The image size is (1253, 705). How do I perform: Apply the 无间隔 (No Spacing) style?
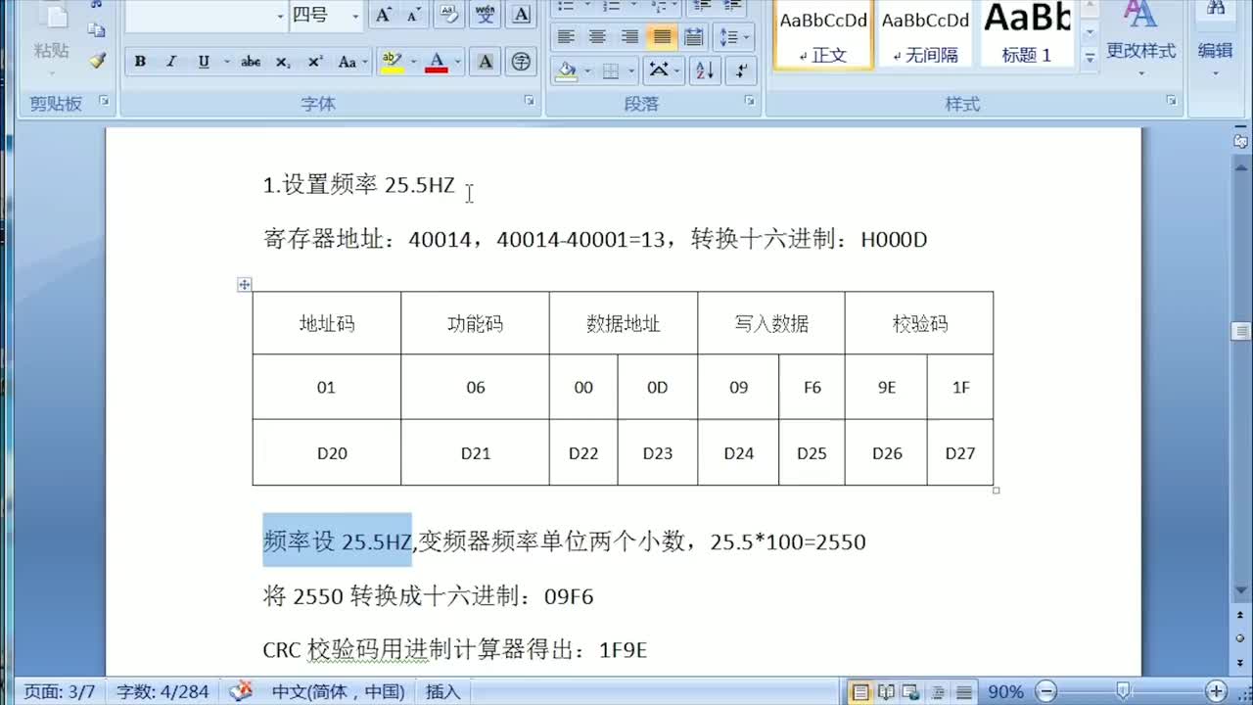click(x=925, y=35)
